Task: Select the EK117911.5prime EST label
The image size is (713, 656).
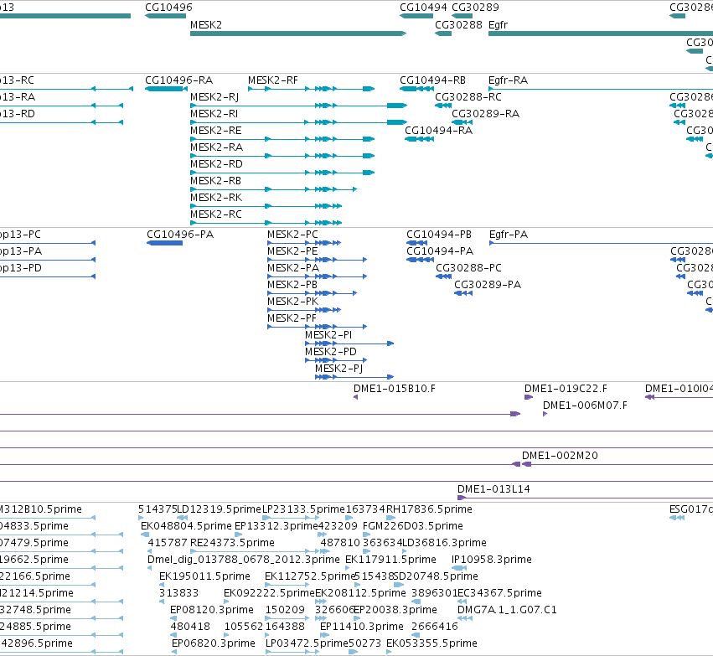Action: (390, 560)
